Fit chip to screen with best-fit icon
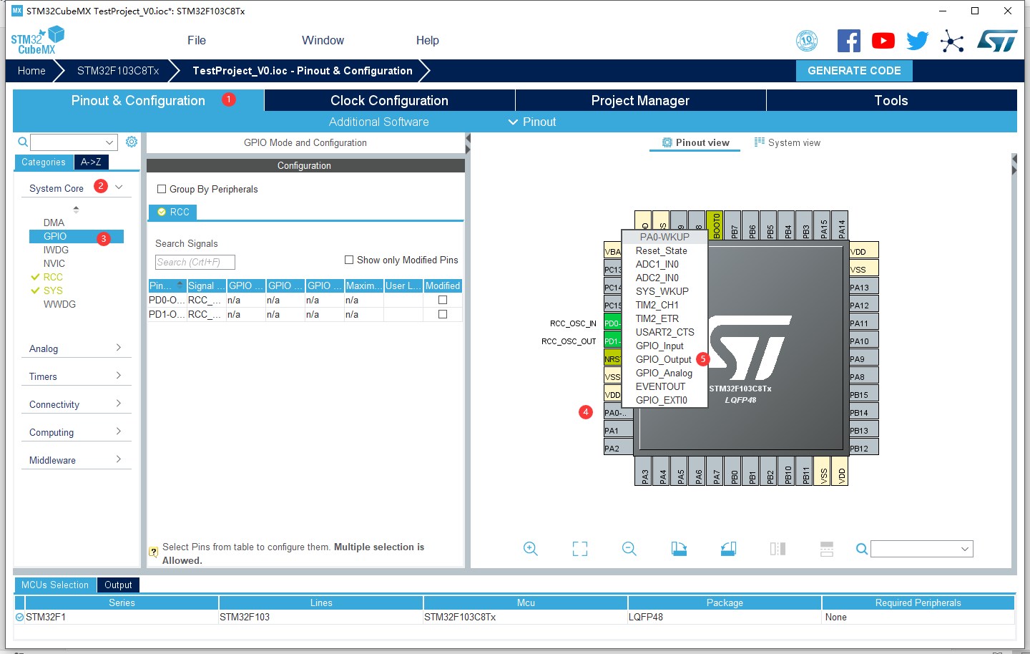Viewport: 1030px width, 654px height. coord(580,549)
